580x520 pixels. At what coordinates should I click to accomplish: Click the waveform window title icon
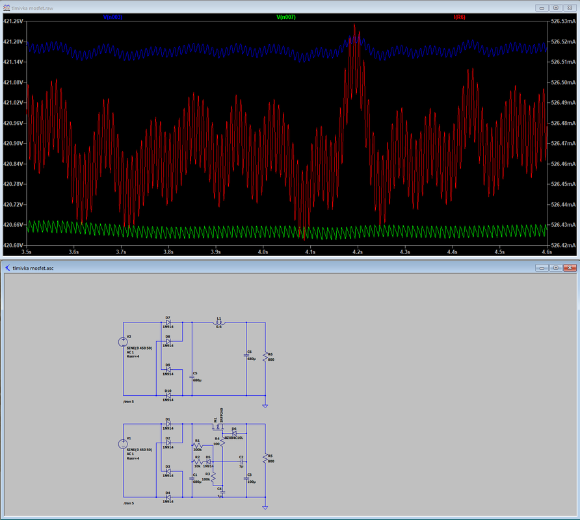[x=7, y=8]
